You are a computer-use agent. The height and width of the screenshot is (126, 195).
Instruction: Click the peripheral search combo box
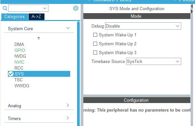click(28, 8)
